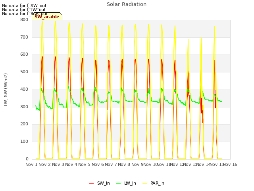Toggle the PAR_in legend entry
This screenshot has height=191, width=254.
point(153,183)
